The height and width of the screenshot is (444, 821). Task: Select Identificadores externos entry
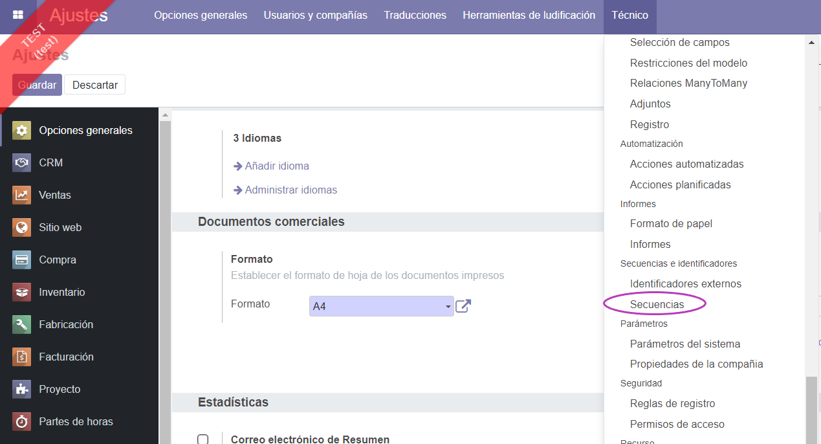point(685,284)
